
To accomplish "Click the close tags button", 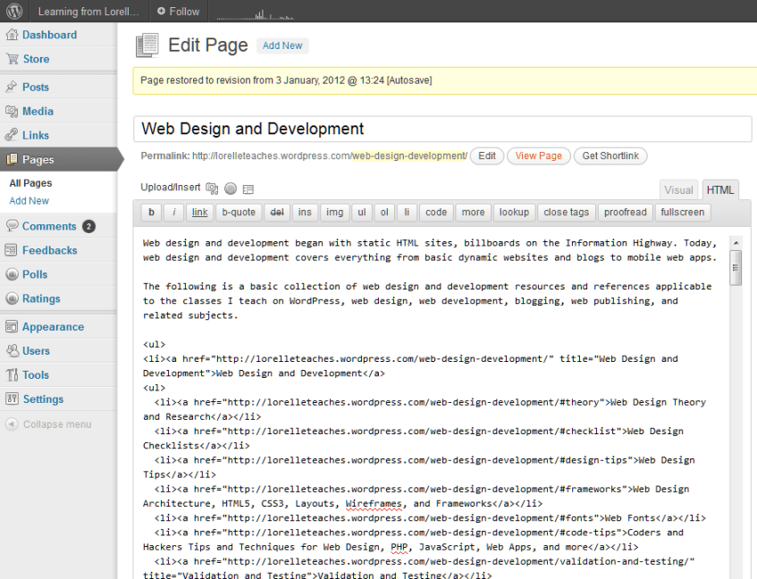I will click(566, 212).
